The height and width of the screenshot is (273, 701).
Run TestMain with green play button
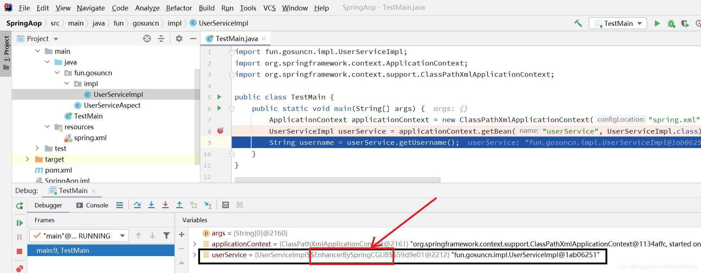tap(657, 23)
